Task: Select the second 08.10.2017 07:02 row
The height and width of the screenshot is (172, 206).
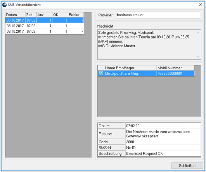Action: pos(45,26)
